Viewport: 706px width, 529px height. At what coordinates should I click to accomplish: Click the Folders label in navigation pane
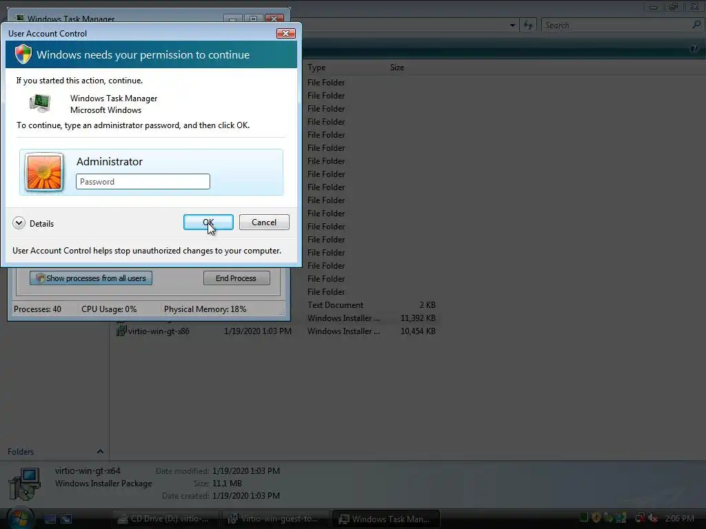pyautogui.click(x=21, y=452)
